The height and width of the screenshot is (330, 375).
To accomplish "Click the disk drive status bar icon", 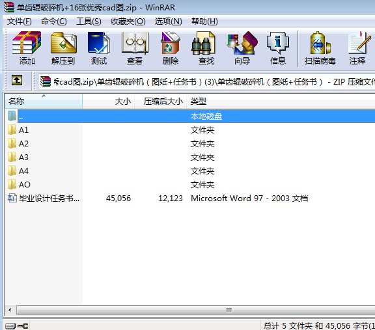I will [x=10, y=325].
